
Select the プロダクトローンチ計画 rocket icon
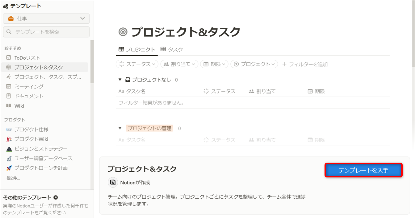[x=9, y=168]
